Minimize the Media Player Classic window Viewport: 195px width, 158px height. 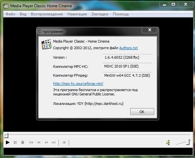click(x=164, y=5)
